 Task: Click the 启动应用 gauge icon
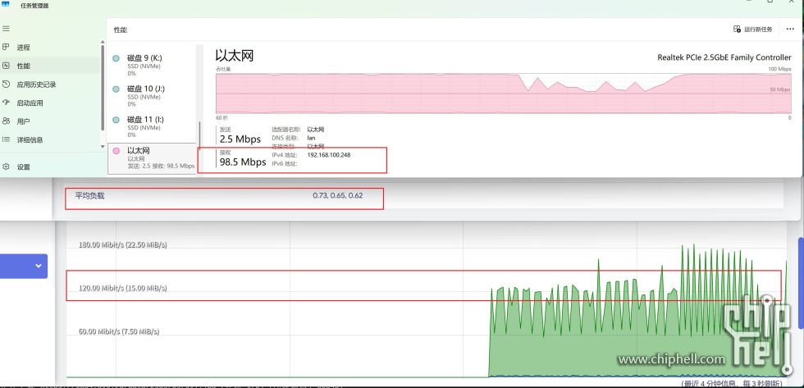pos(7,103)
